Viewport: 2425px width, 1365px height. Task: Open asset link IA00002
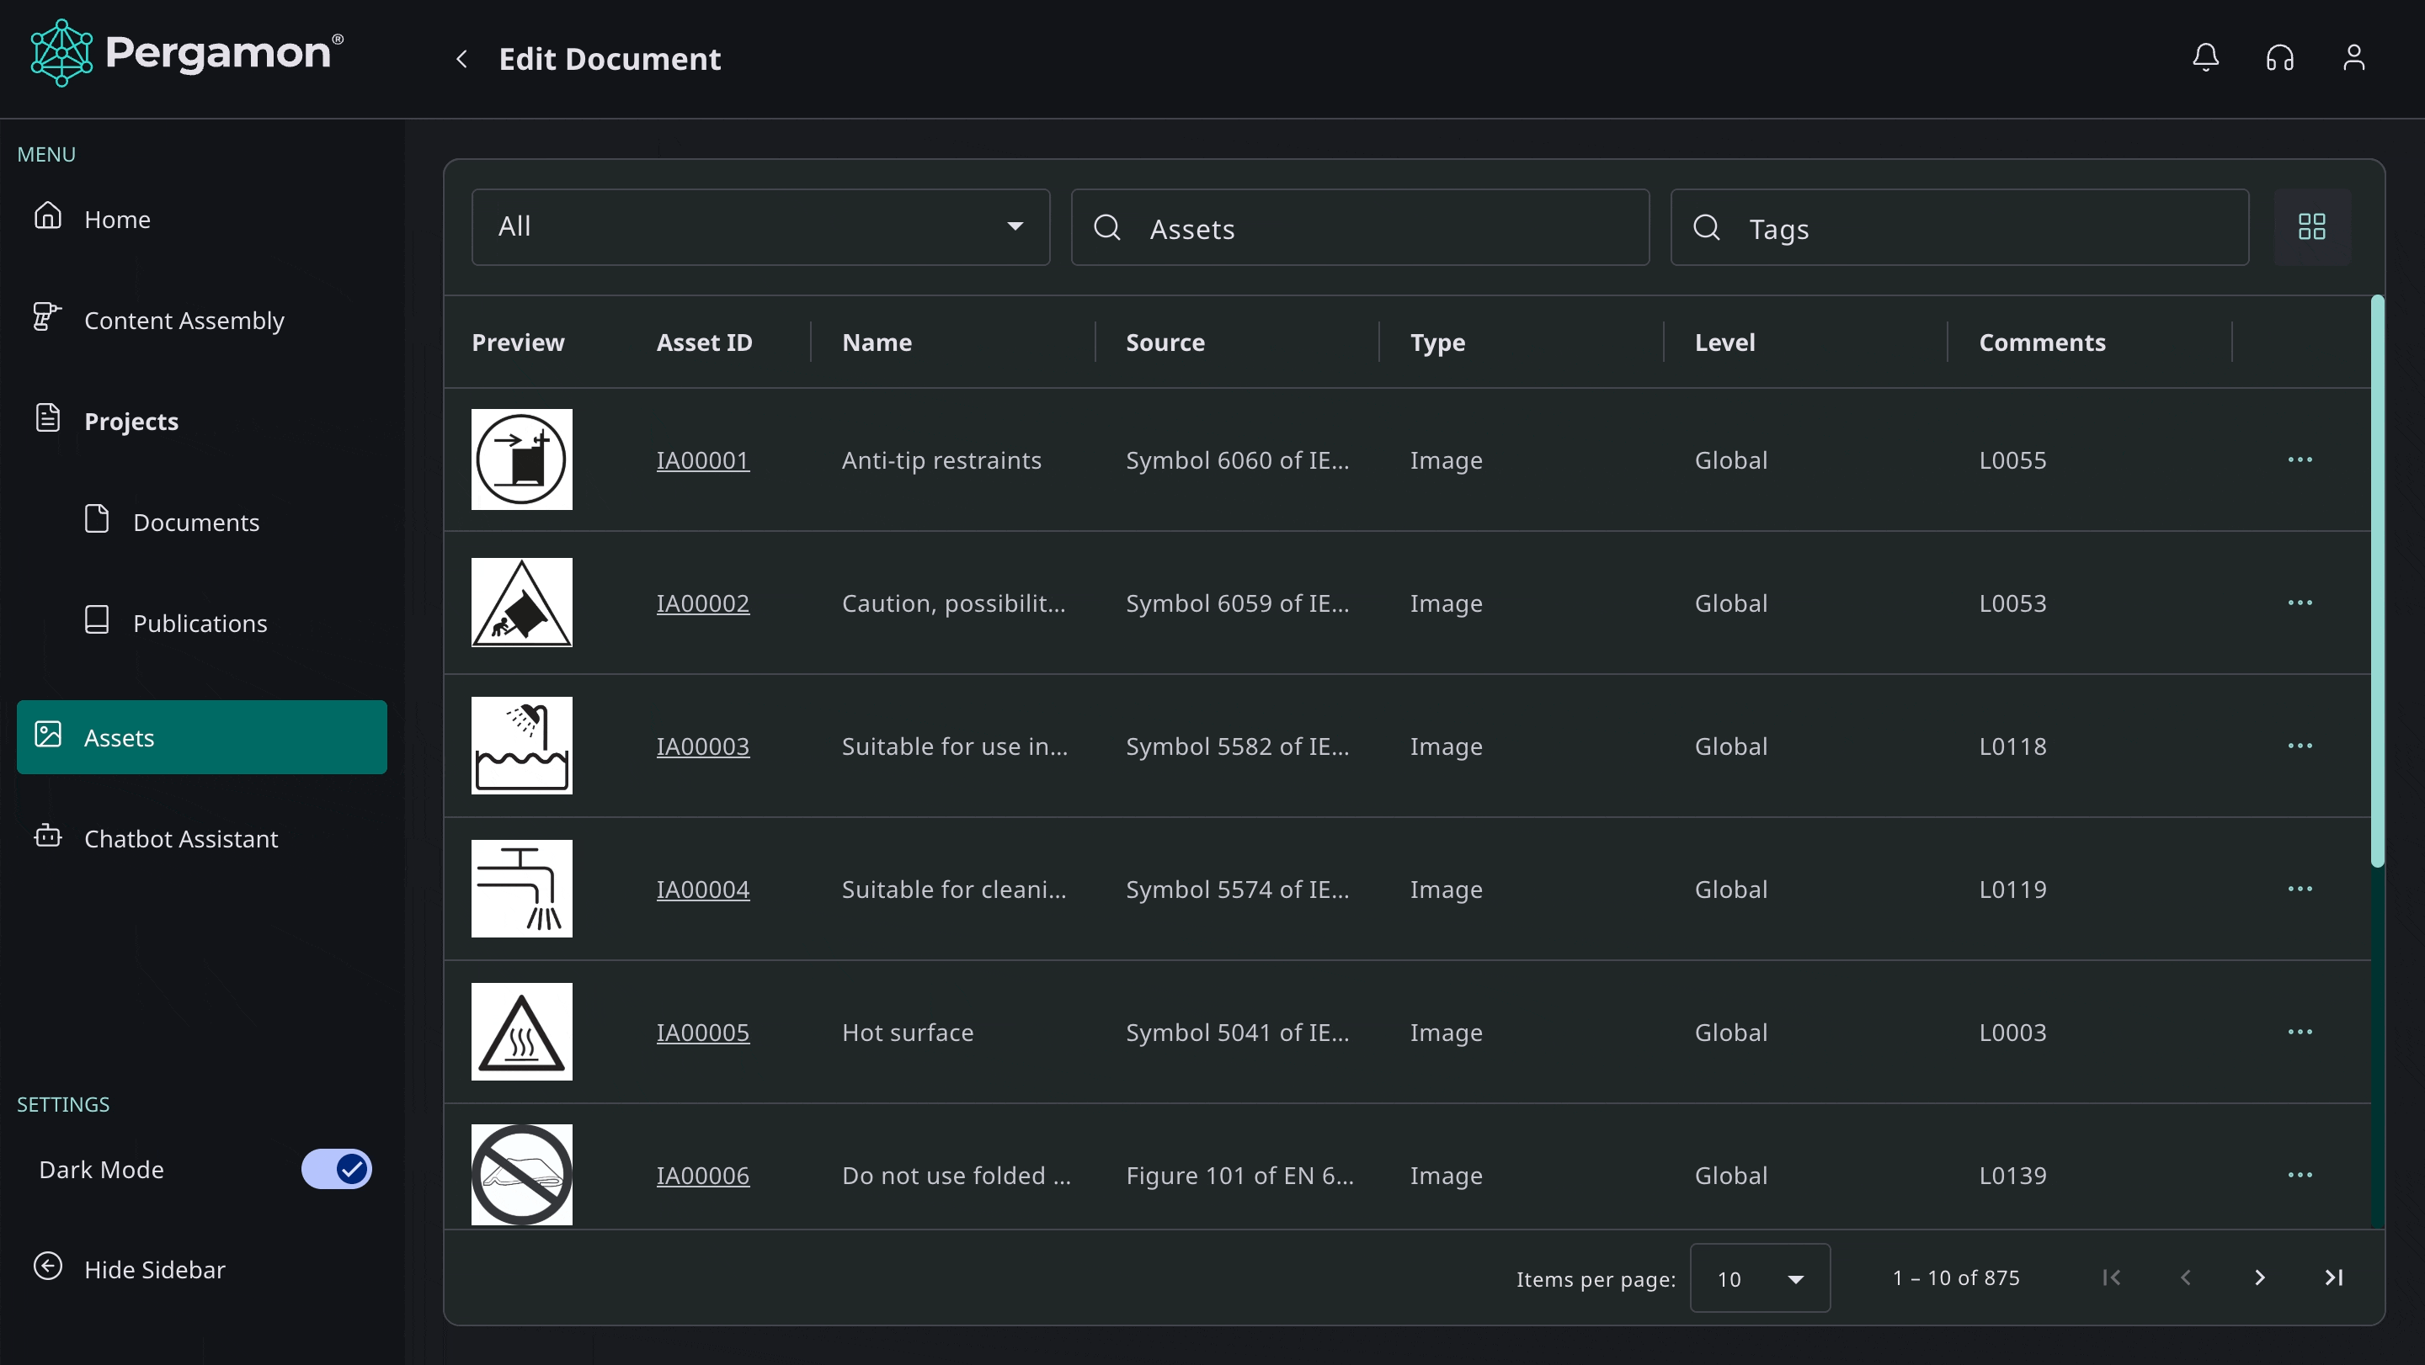point(702,603)
